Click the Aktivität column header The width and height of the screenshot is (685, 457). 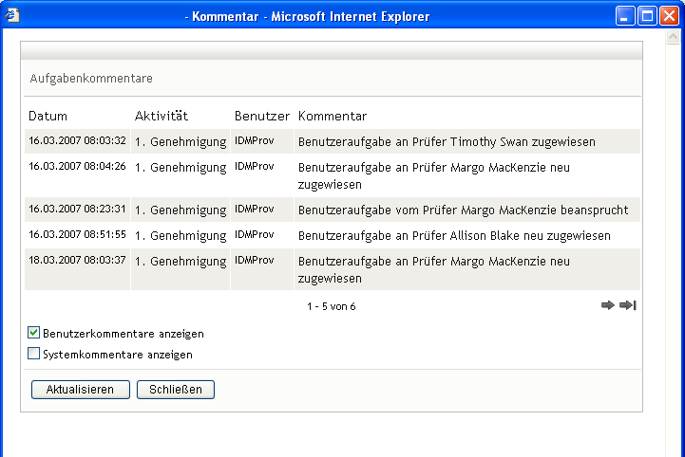[x=162, y=116]
